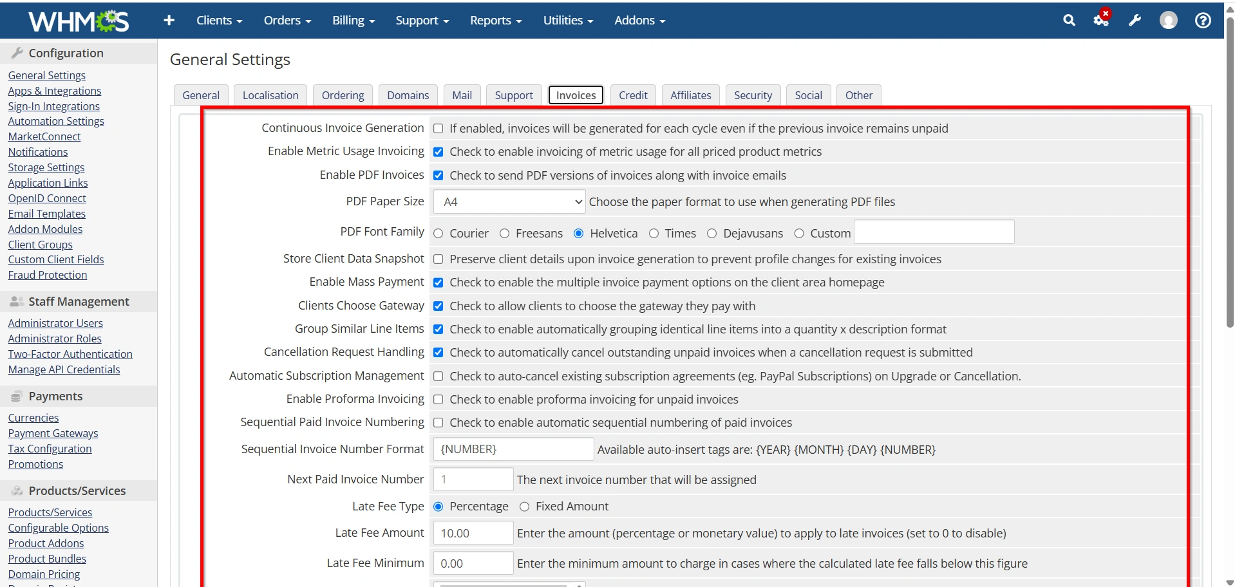
Task: Select Courier PDF font
Action: coord(438,234)
